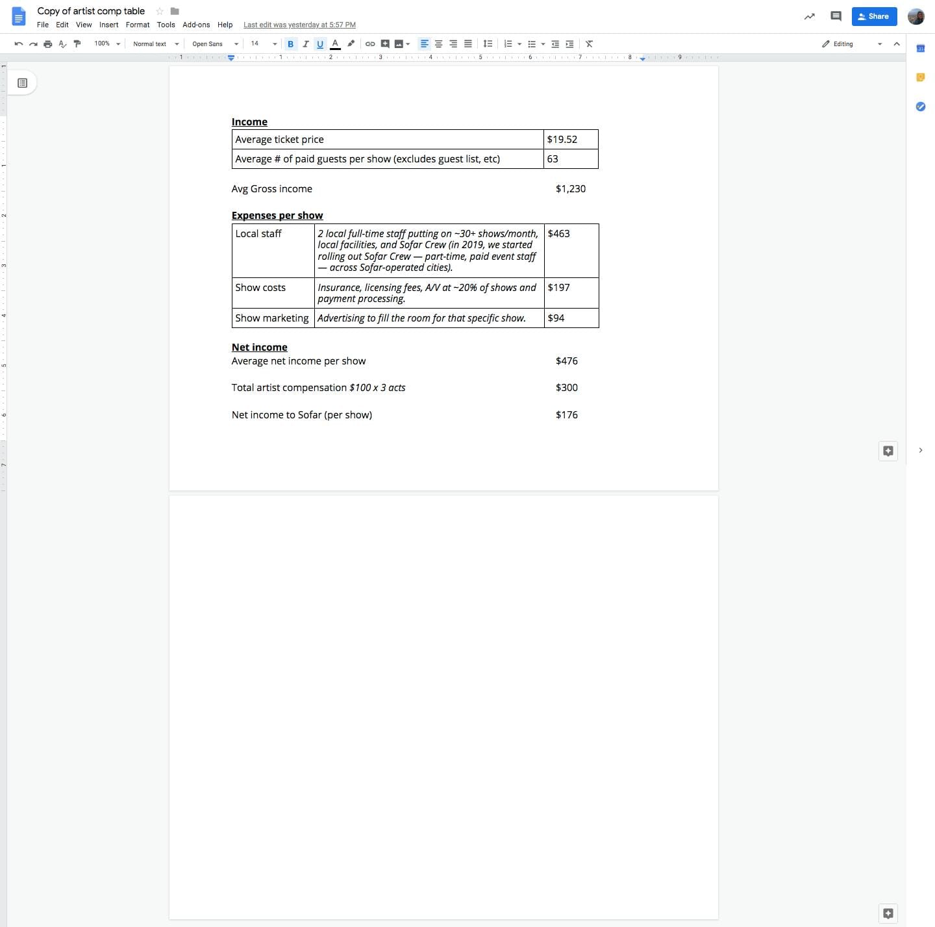935x927 pixels.
Task: Set right text alignment
Action: [453, 44]
